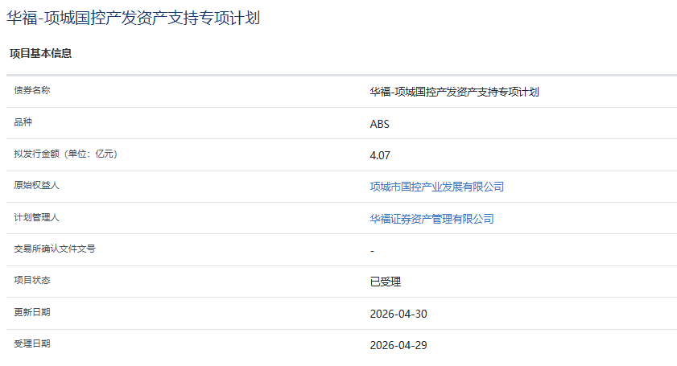Viewport: 677px width, 366px height.
Task: Select the 4.07 issuance amount value
Action: point(380,155)
